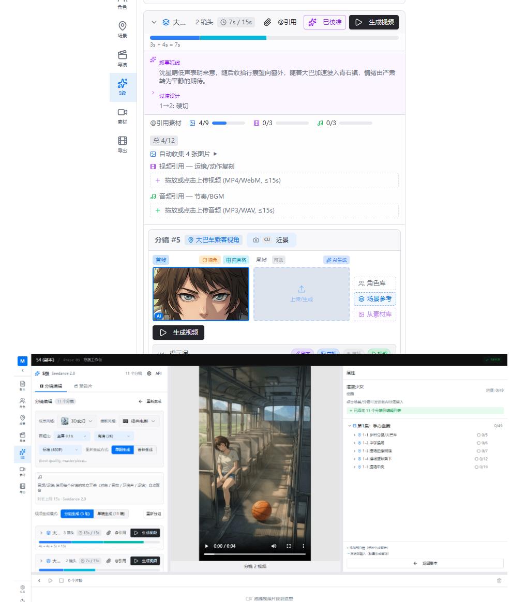The width and height of the screenshot is (511, 602).
Task: Open the 3D玄幻 visual style dropdown
Action: tap(77, 421)
